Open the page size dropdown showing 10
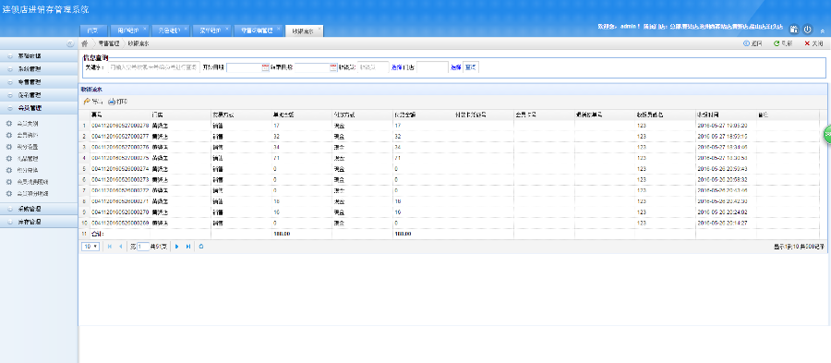Viewport: 831px width, 363px height. point(90,247)
